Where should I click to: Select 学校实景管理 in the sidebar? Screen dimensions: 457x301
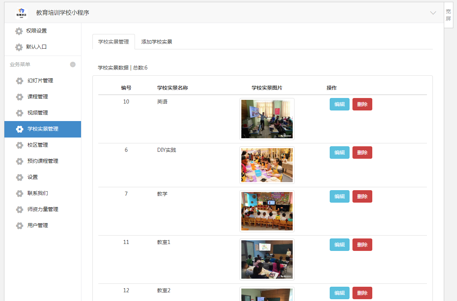click(x=43, y=129)
